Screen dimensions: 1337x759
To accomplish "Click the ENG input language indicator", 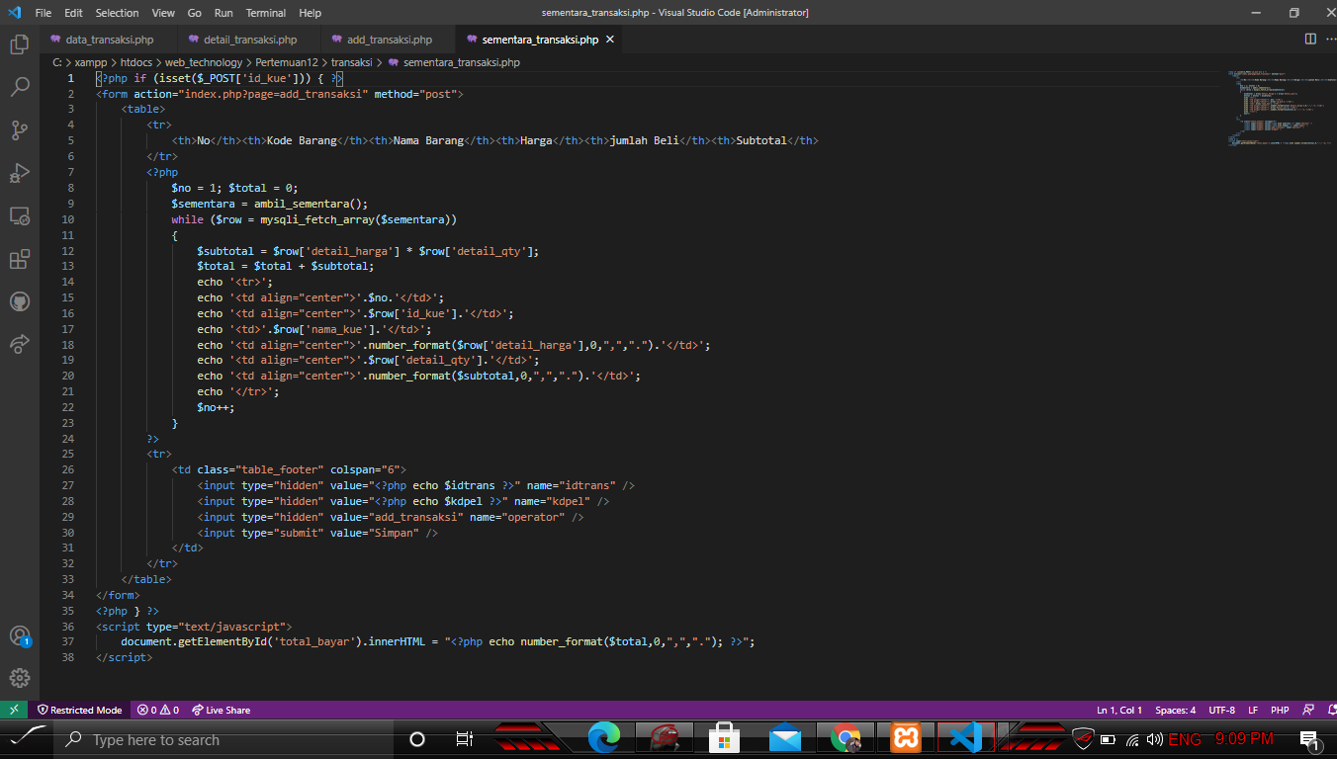I will coord(1185,739).
